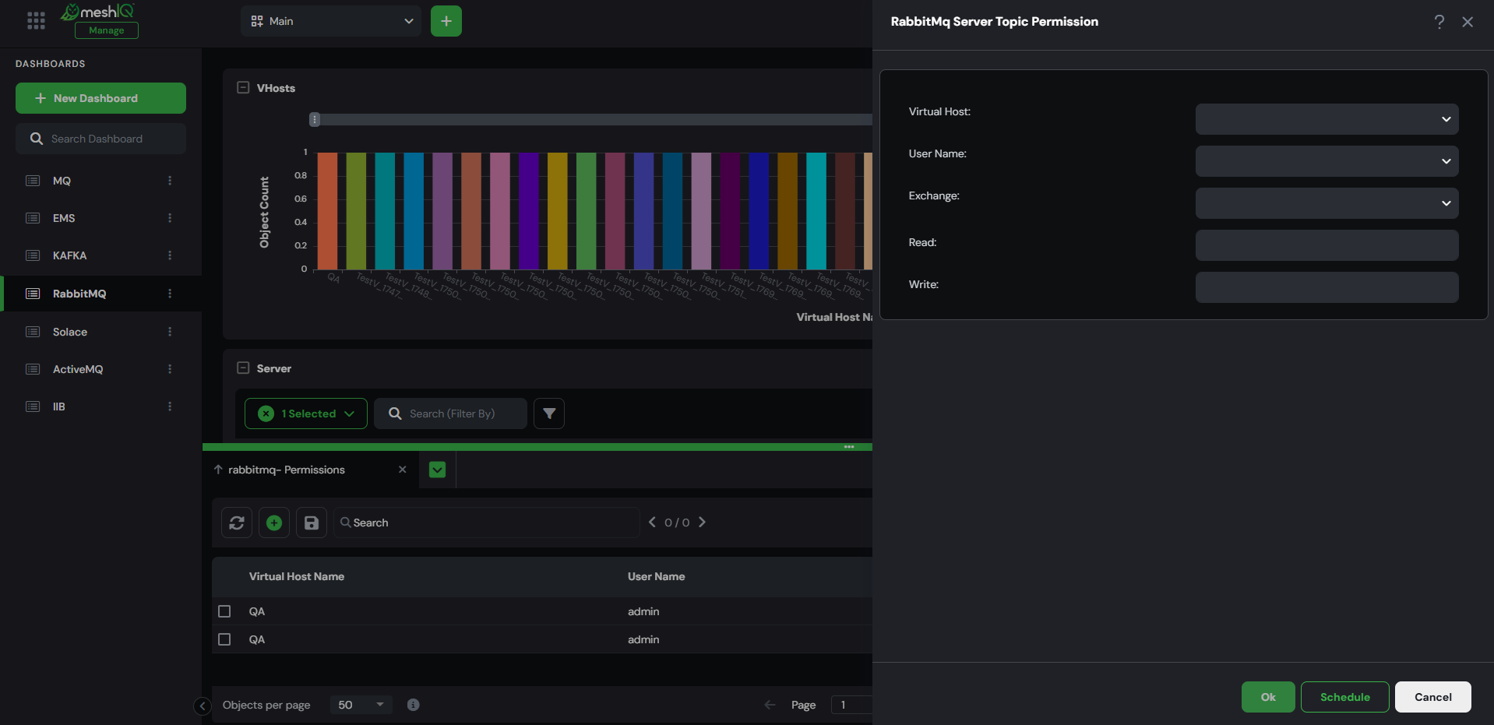Focus the Read permission input field
The width and height of the screenshot is (1494, 725).
(1327, 245)
